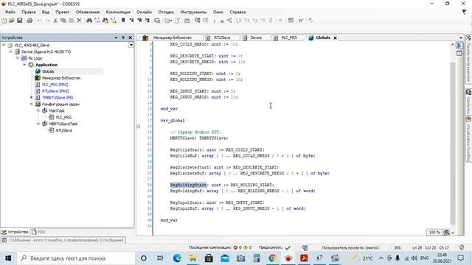Open the Windows notification center
The image size is (472, 265).
coord(460,258)
